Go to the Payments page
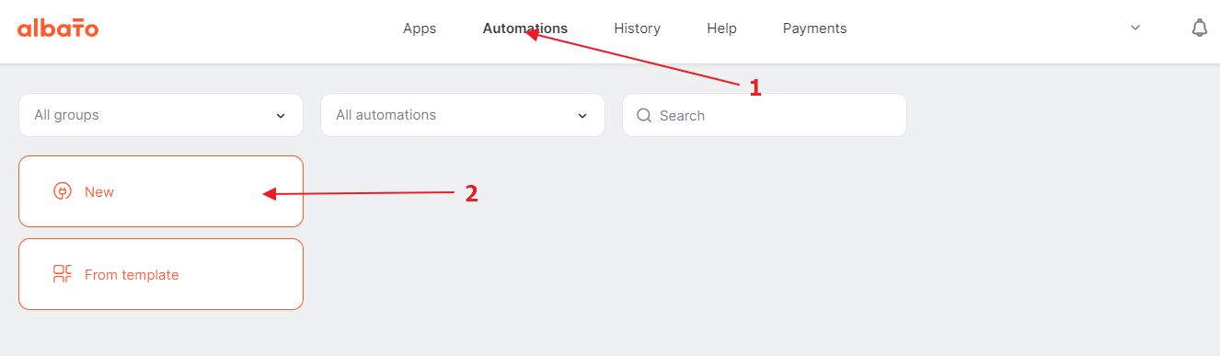The height and width of the screenshot is (356, 1220). coord(815,29)
